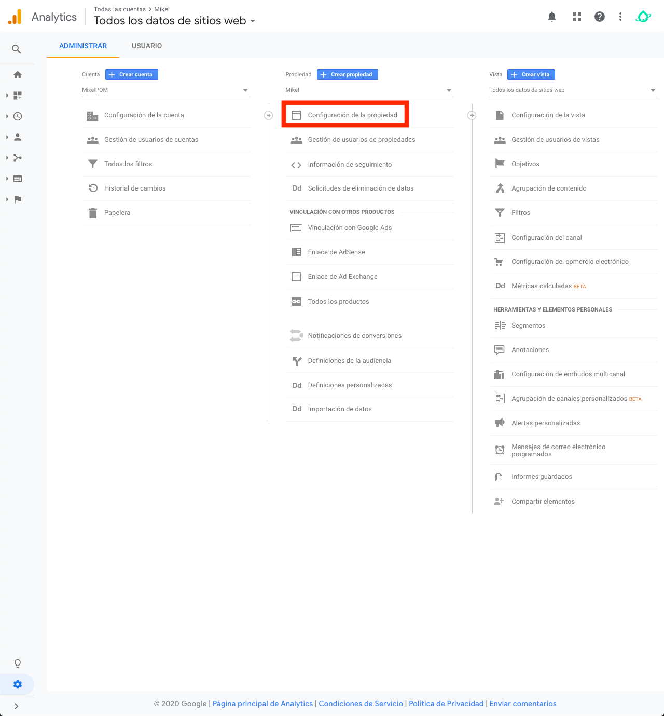Click the Home icon in the left sidebar
The width and height of the screenshot is (664, 716).
pyautogui.click(x=17, y=74)
